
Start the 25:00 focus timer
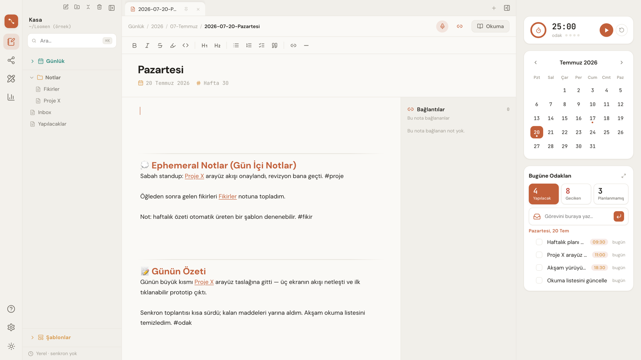606,30
